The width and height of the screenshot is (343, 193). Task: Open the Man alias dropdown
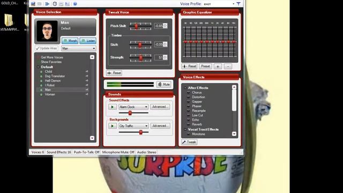pos(94,48)
